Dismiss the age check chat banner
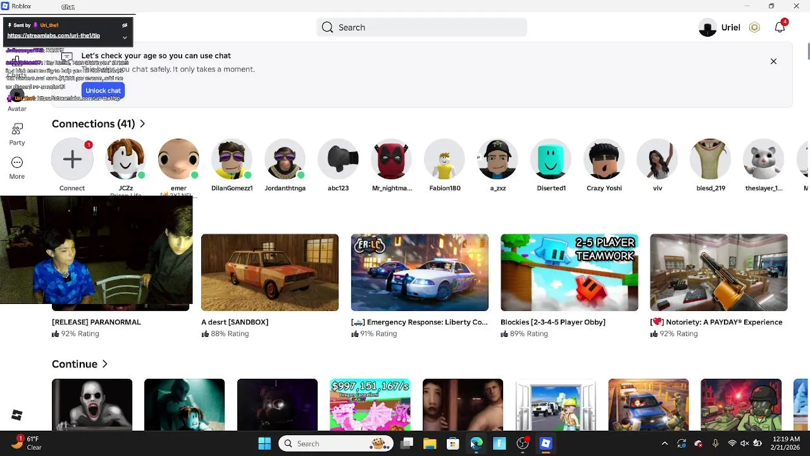The height and width of the screenshot is (456, 810). coord(773,61)
